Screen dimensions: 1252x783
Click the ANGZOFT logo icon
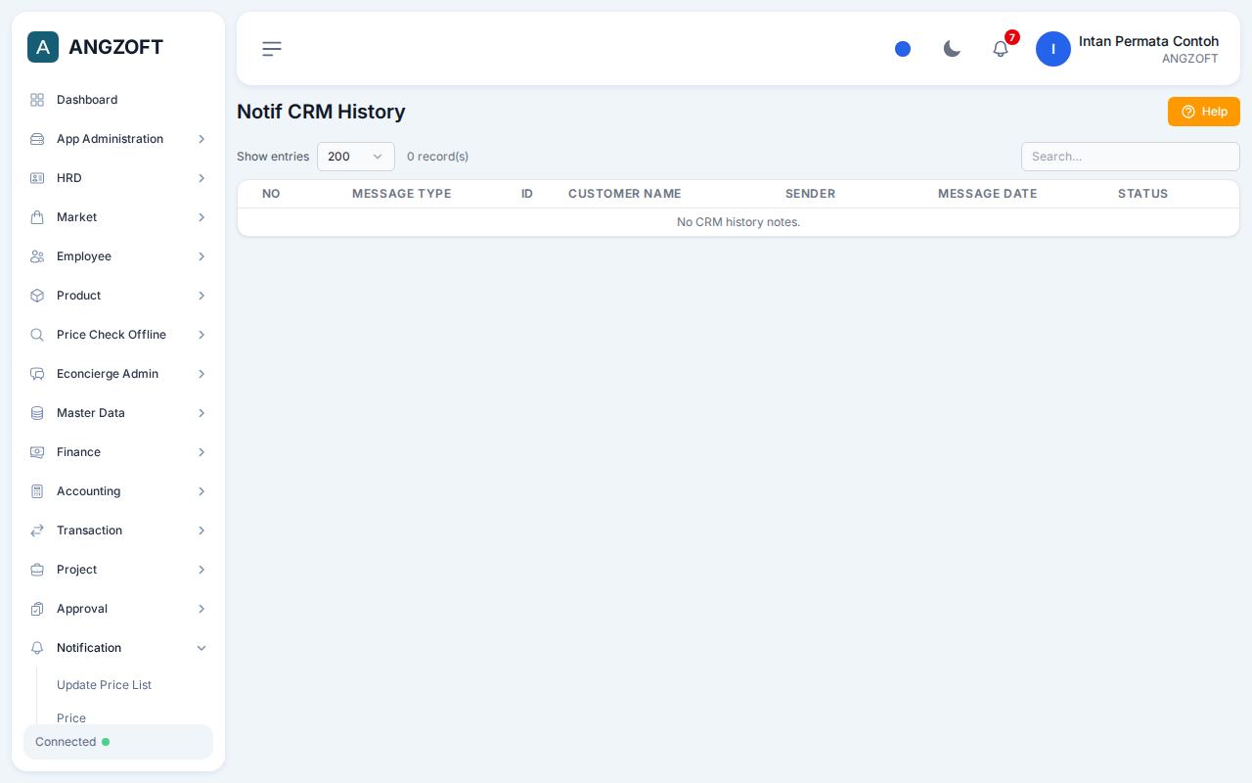43,47
